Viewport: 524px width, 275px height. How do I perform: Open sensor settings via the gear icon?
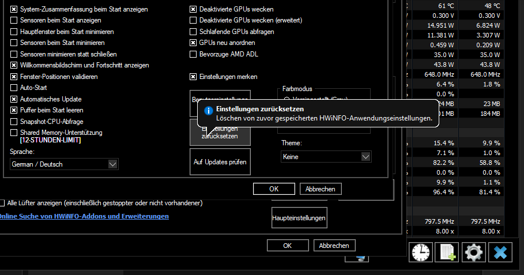tap(473, 253)
